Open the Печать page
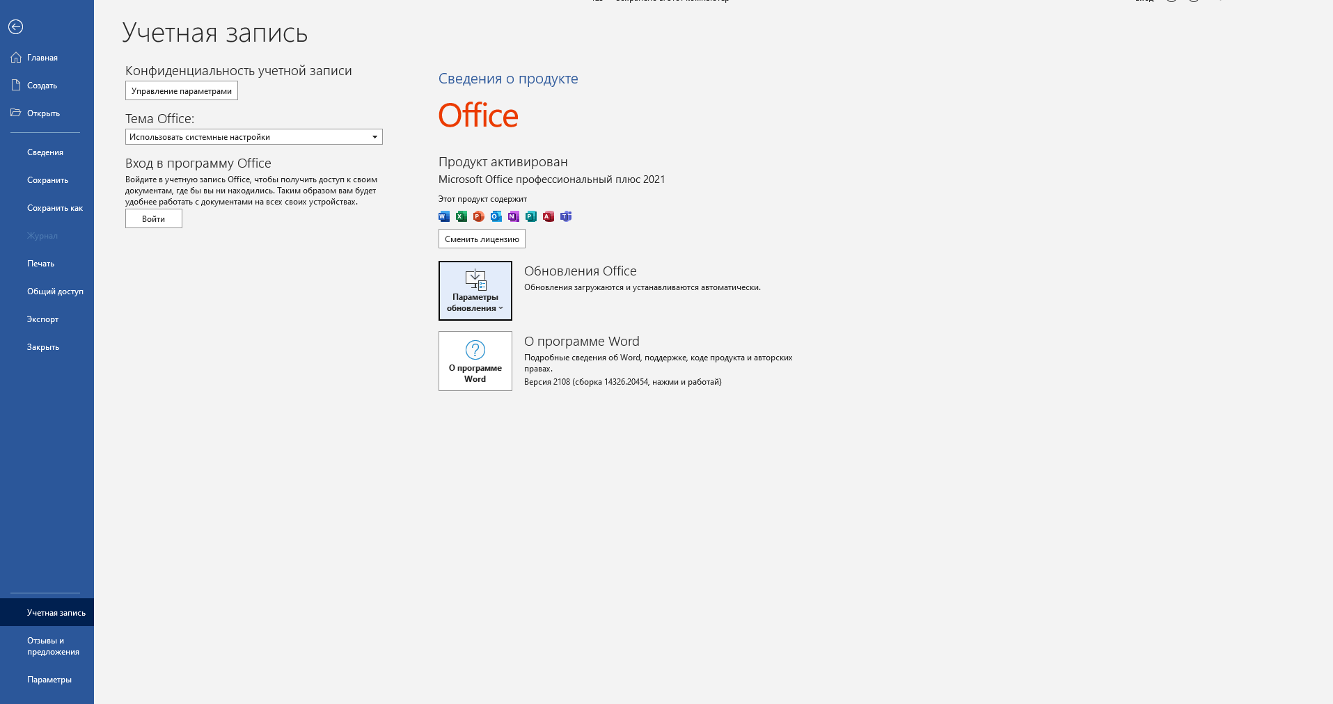 (47, 264)
